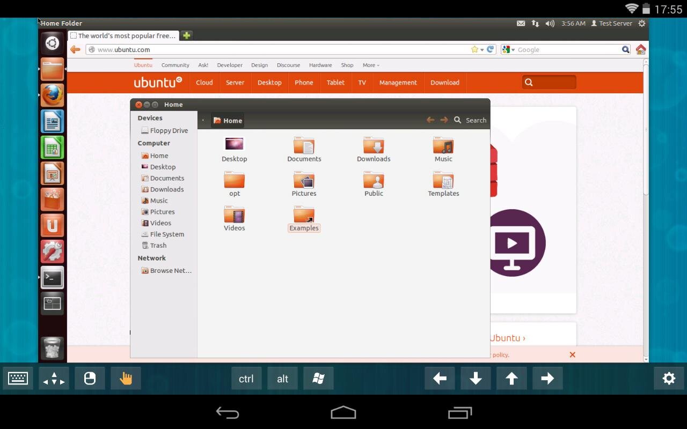Switch to mouse pointer mode
This screenshot has width=687, height=429.
point(90,379)
